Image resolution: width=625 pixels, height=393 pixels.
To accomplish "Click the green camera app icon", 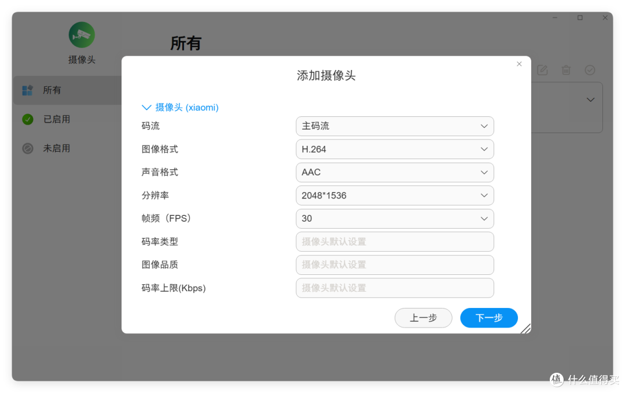I will tap(82, 35).
